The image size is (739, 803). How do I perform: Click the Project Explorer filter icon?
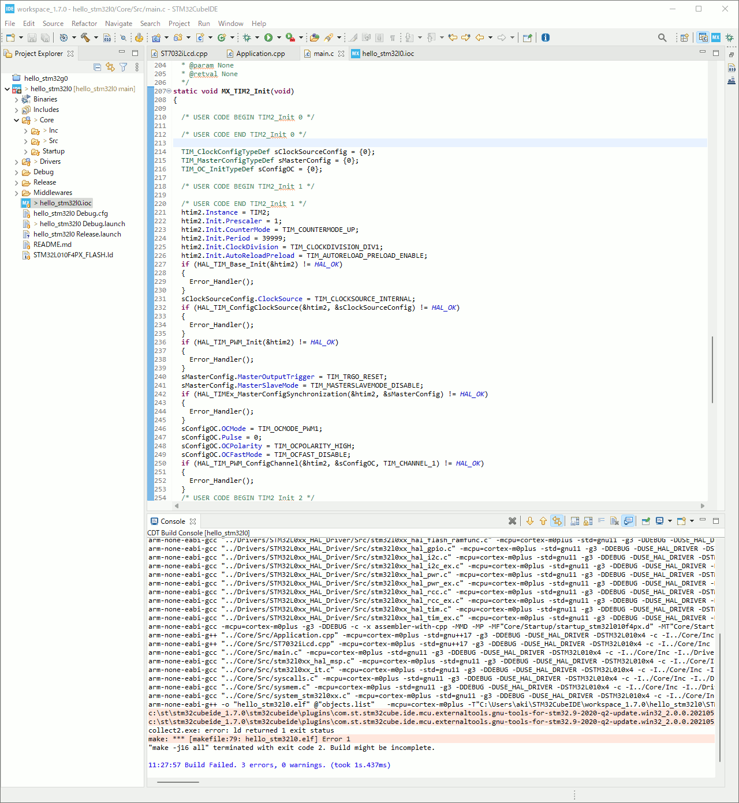[123, 67]
